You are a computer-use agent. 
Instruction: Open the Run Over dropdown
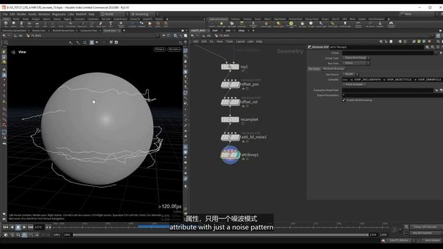[356, 63]
